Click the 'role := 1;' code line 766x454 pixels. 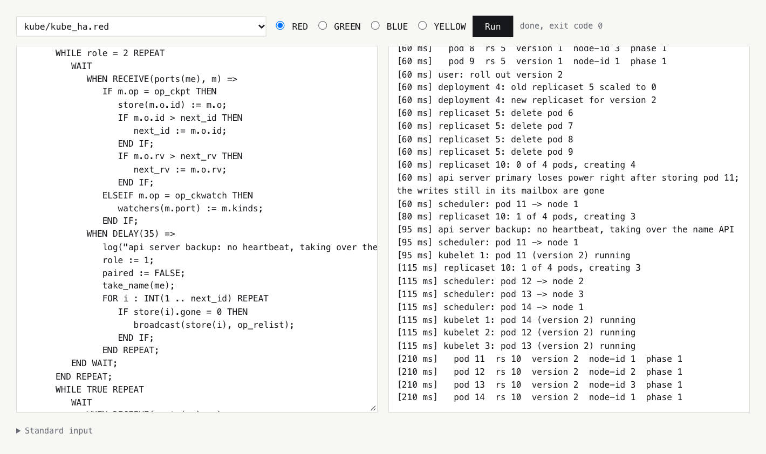128,260
